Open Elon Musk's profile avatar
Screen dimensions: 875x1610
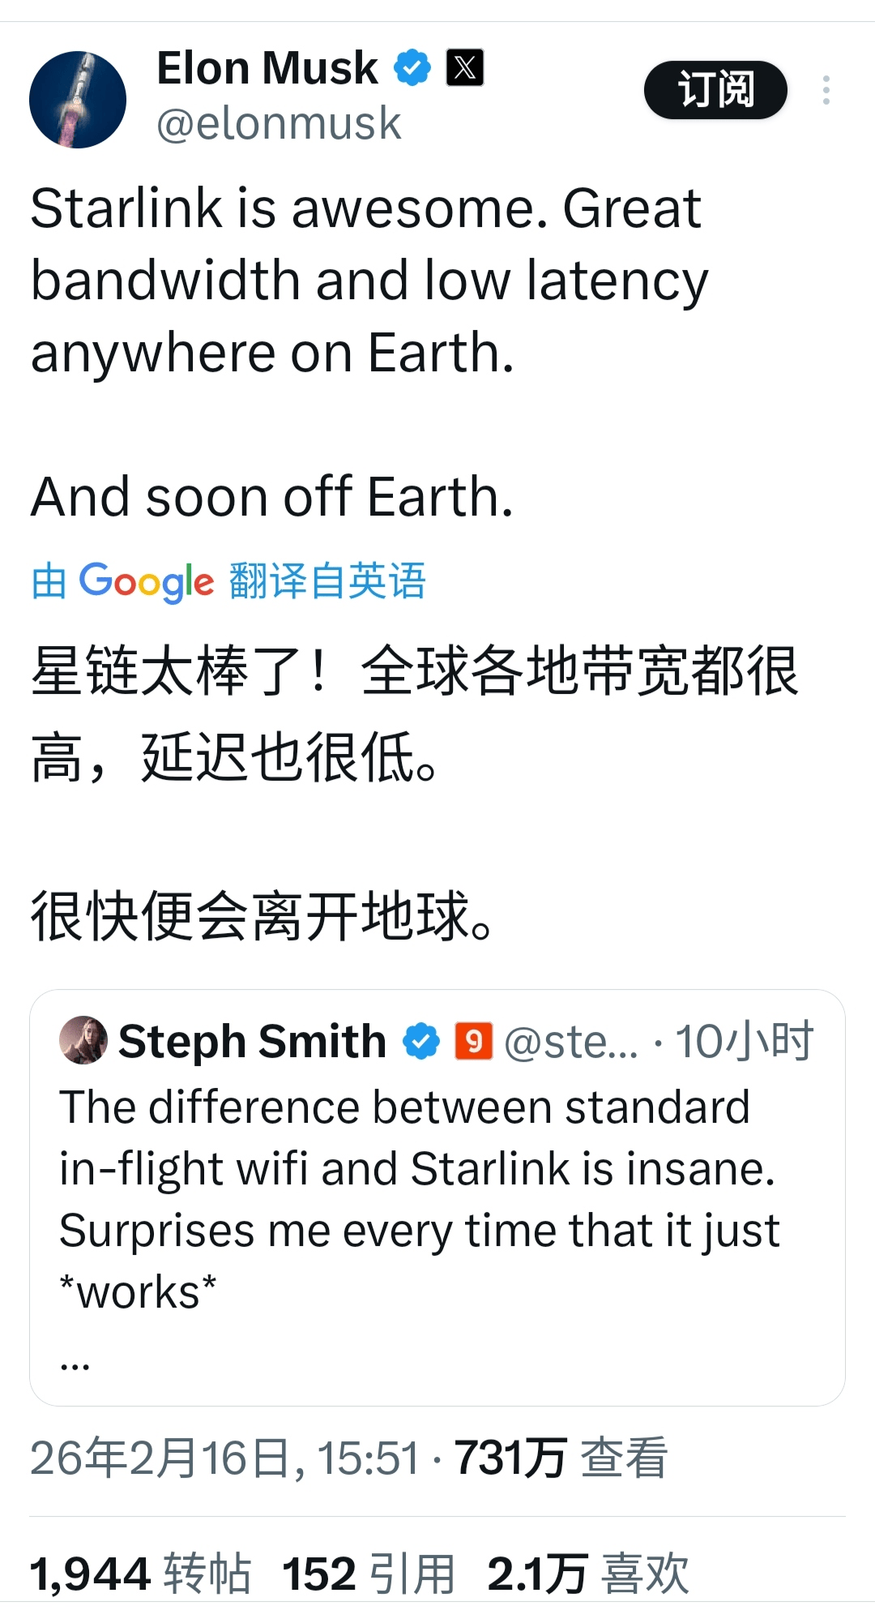(x=78, y=99)
